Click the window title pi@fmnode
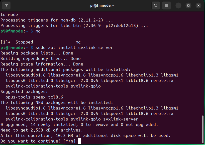 [102, 5]
